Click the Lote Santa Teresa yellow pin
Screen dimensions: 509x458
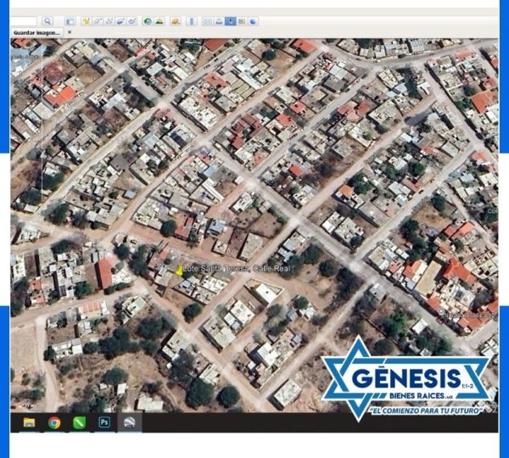179,270
